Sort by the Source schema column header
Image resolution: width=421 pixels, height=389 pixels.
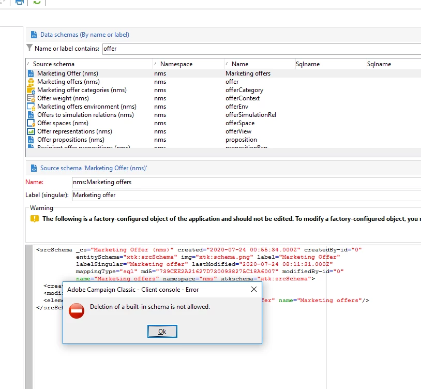[89, 64]
